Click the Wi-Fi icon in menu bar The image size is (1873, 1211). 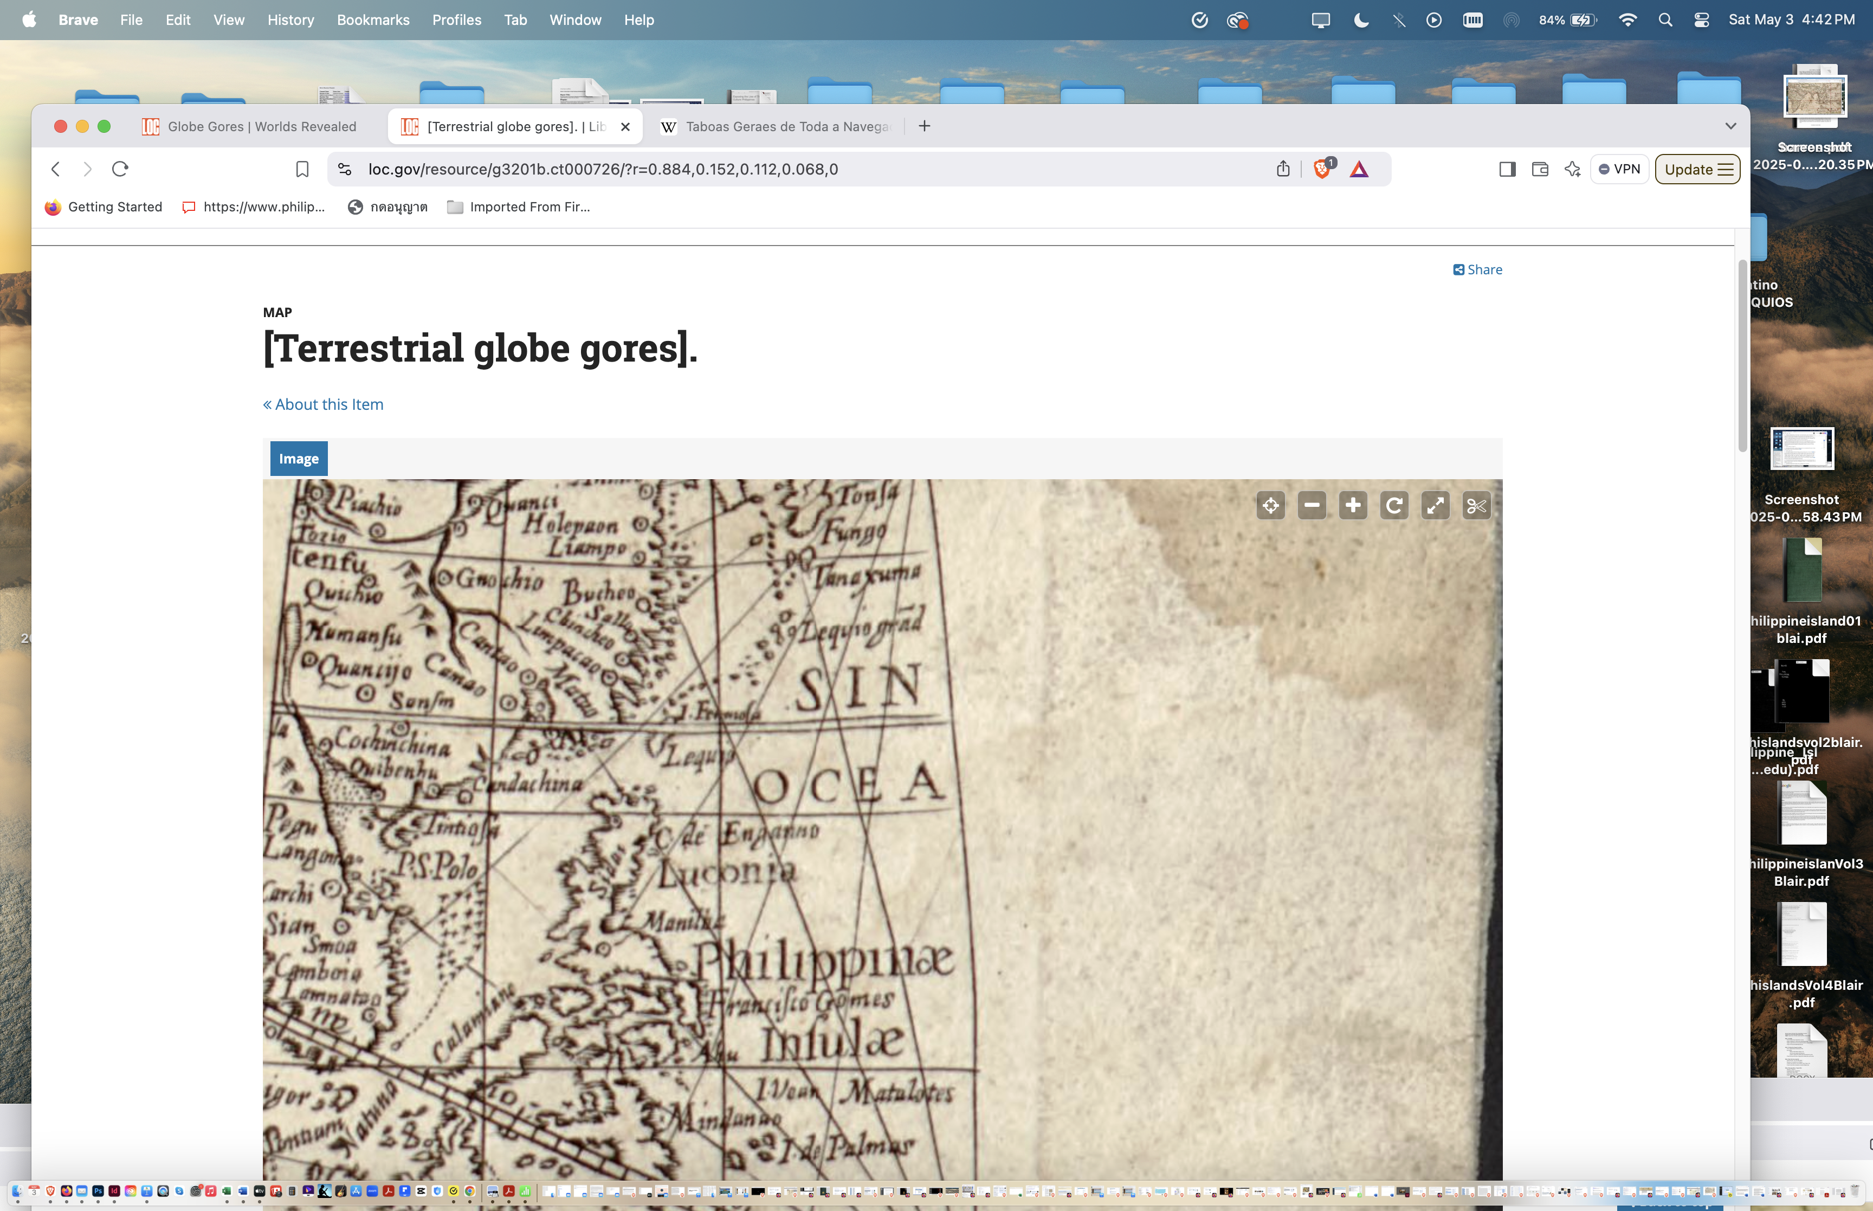tap(1627, 20)
